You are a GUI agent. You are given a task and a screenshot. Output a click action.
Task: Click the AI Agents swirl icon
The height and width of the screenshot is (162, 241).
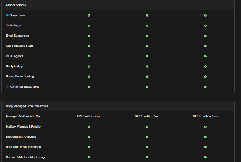[7, 56]
